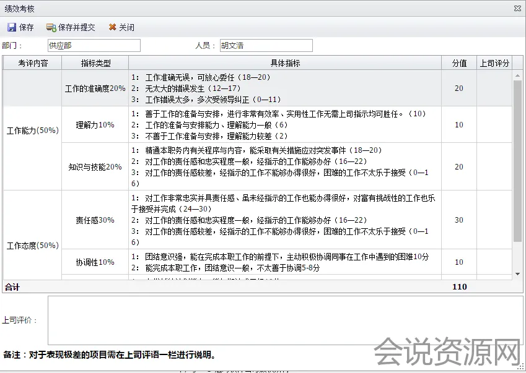526x373 pixels.
Task: Click the 保存并提交 (save and submit) icon
Action: [51, 27]
